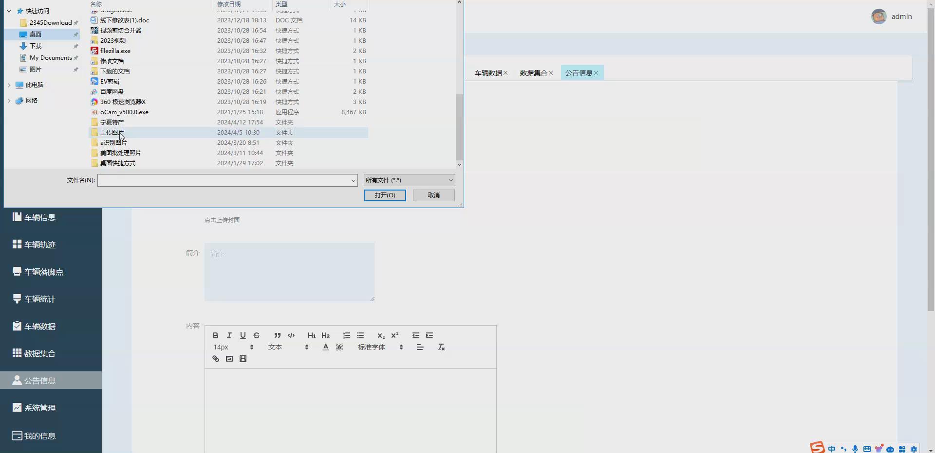Viewport: 935px width, 453px height.
Task: Insert a hyperlink in the editor
Action: click(x=215, y=359)
